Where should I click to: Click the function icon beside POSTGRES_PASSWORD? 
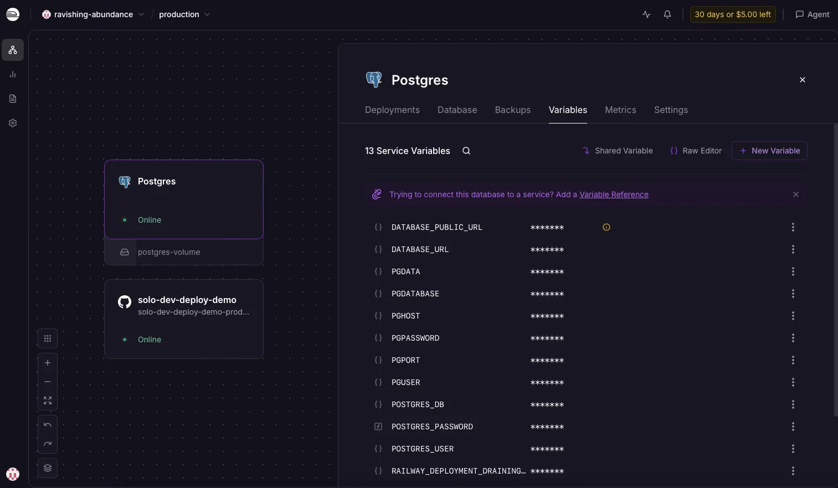378,427
